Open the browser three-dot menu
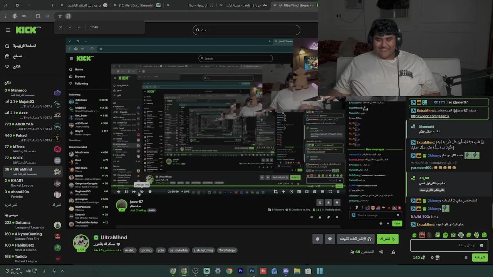 (x=5, y=16)
